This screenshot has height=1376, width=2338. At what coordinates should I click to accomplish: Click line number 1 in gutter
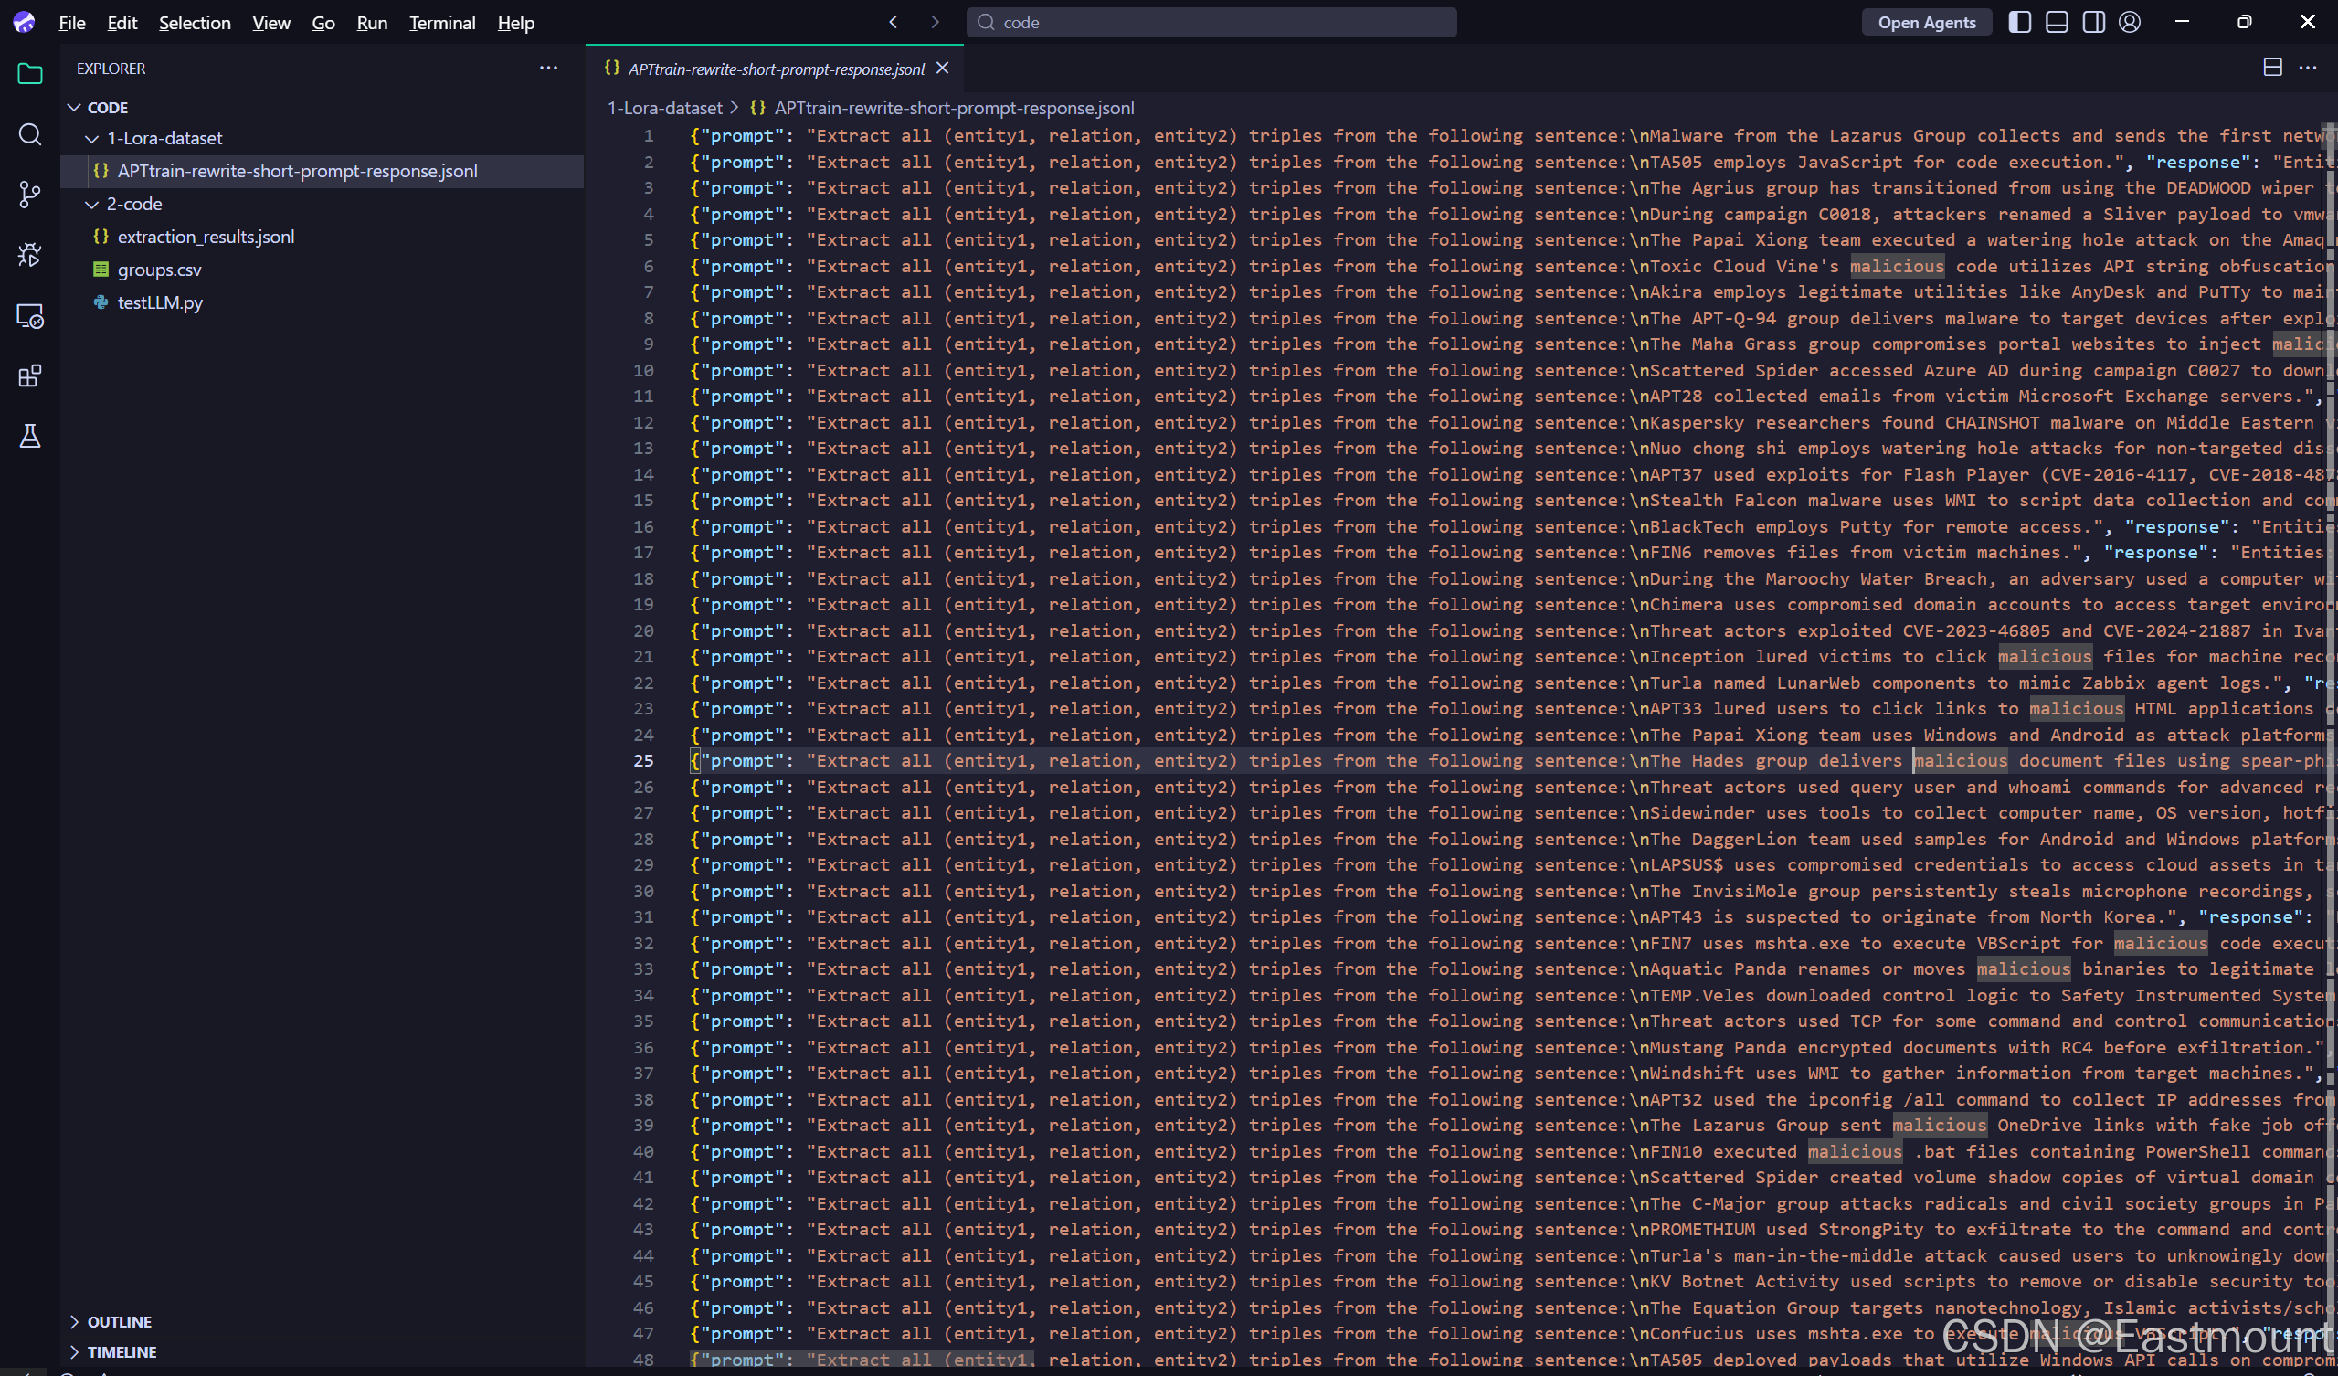click(x=649, y=135)
